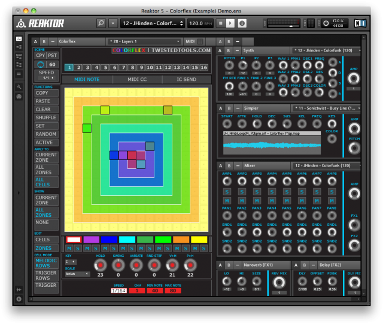Click the wrench icon in left sidebar
Image resolution: width=383 pixels, height=324 pixels.
[x=19, y=87]
